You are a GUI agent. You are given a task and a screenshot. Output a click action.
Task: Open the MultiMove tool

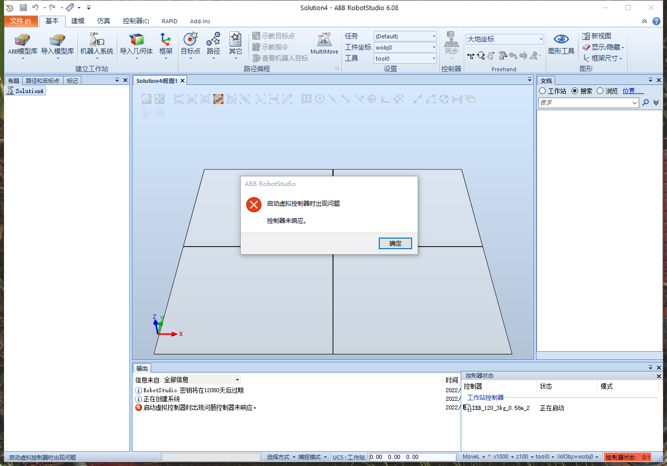click(x=324, y=41)
